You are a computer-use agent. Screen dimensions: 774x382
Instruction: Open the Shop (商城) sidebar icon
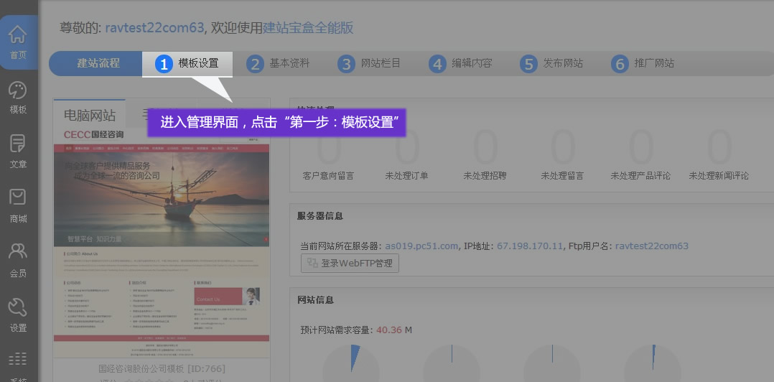18,206
